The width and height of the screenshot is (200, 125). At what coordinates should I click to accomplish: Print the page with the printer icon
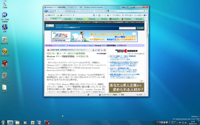coord(108,15)
